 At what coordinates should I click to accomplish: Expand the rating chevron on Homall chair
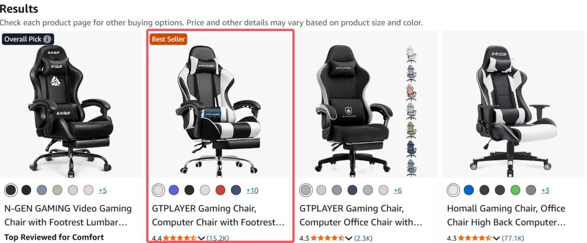click(x=496, y=238)
